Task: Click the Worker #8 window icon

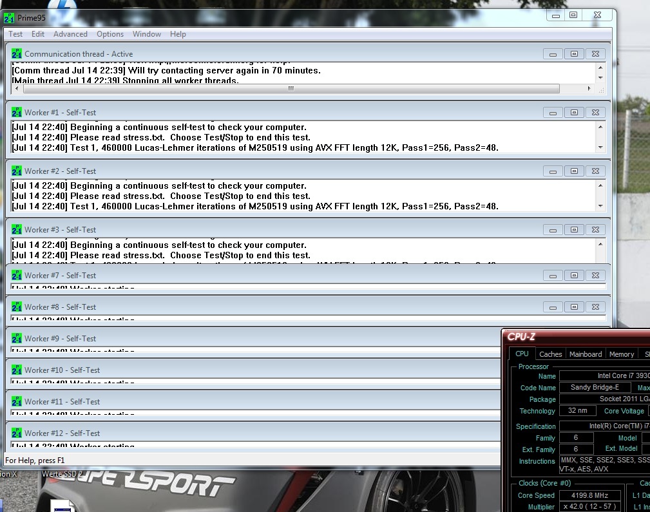Action: tap(17, 307)
